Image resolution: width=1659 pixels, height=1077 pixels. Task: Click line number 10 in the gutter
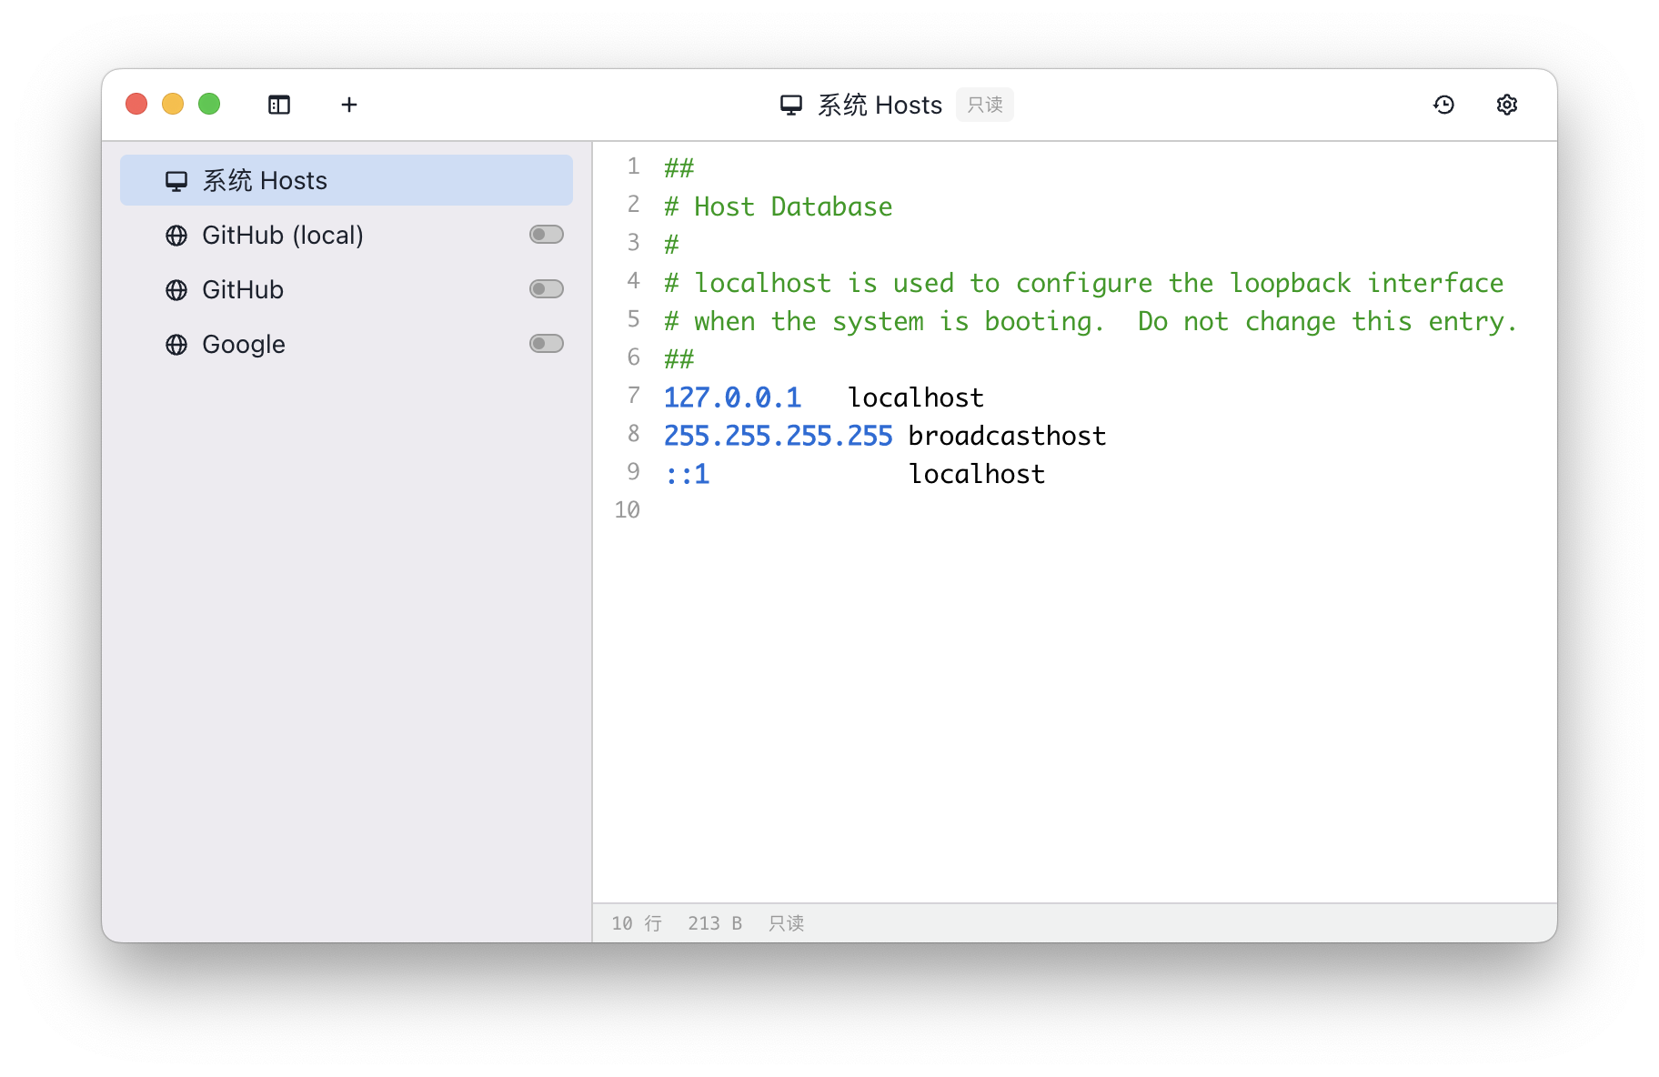(627, 510)
